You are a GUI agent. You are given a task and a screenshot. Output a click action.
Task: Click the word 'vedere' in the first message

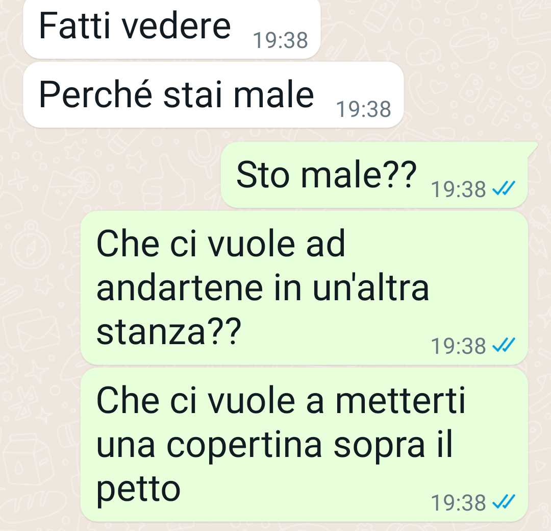pos(176,26)
